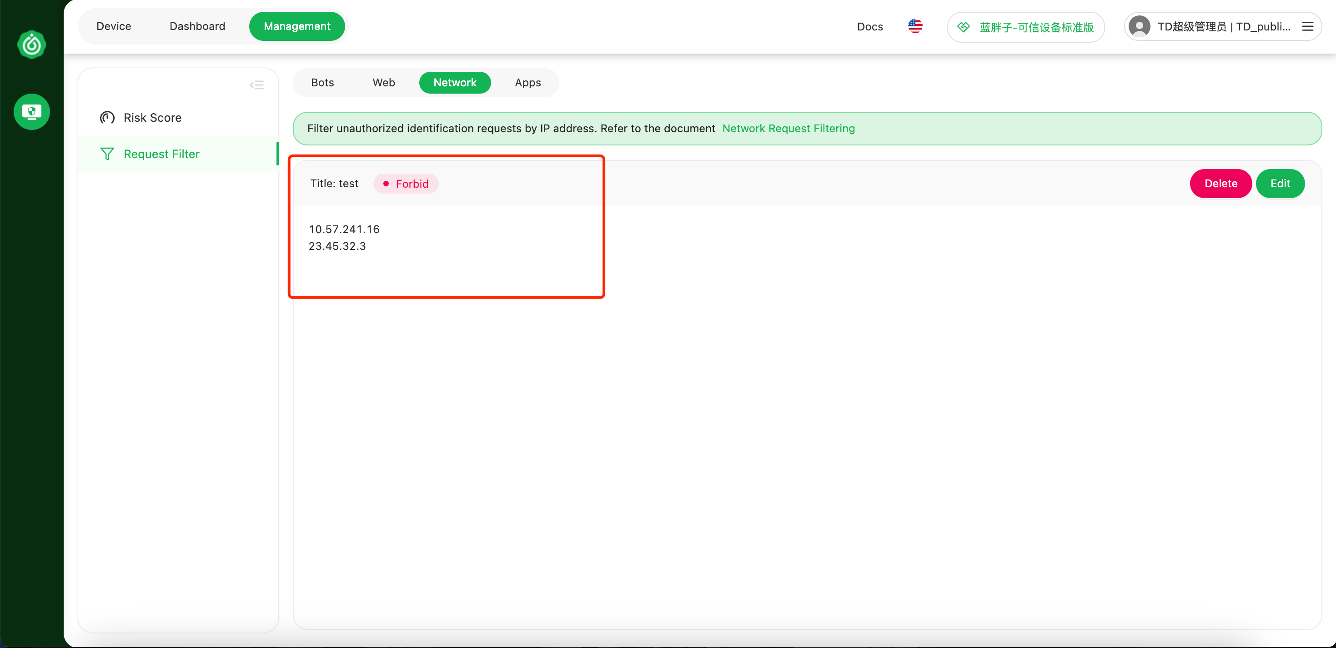Screen dimensions: 1336x648
Task: Open the Web filter tab
Action: [x=383, y=83]
